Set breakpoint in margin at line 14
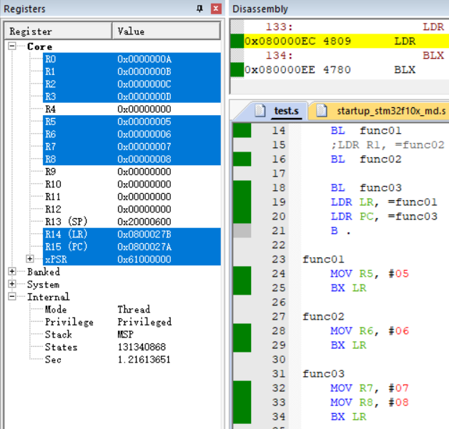The width and height of the screenshot is (449, 429). pyautogui.click(x=242, y=131)
